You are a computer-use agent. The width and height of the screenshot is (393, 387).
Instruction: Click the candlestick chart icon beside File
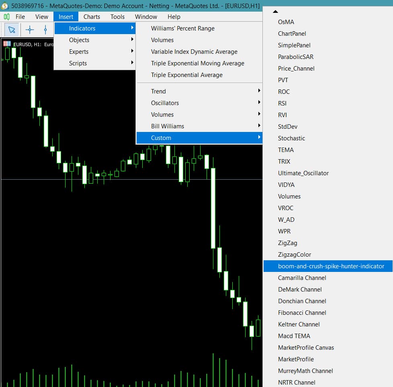(x=6, y=17)
